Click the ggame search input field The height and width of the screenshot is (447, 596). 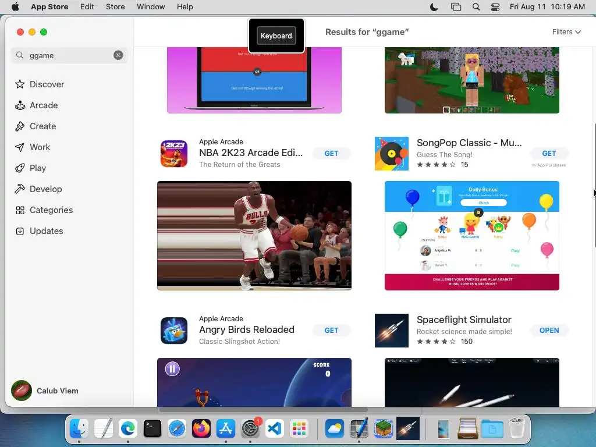pyautogui.click(x=69, y=55)
